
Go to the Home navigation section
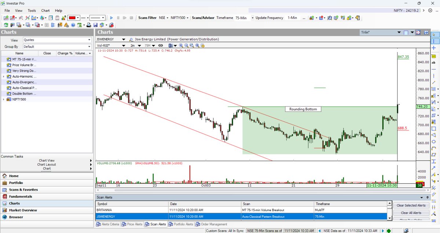(47, 176)
